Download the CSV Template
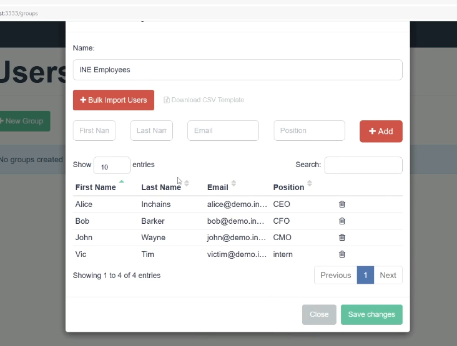457x346 pixels. click(204, 100)
